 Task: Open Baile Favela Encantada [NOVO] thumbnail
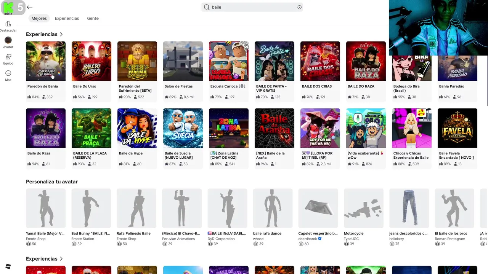coord(457,128)
